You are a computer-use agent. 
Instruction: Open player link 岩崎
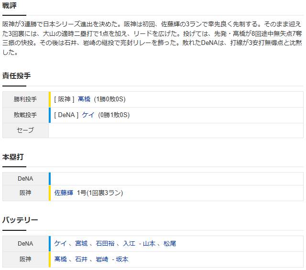[x=102, y=259]
